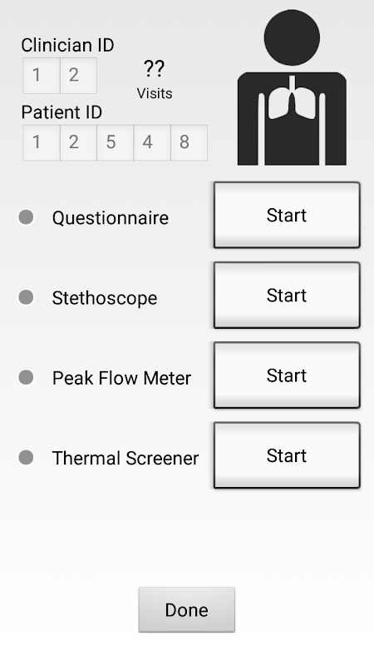Click the Thermal Screener status dot
This screenshot has width=374, height=666.
pos(26,457)
